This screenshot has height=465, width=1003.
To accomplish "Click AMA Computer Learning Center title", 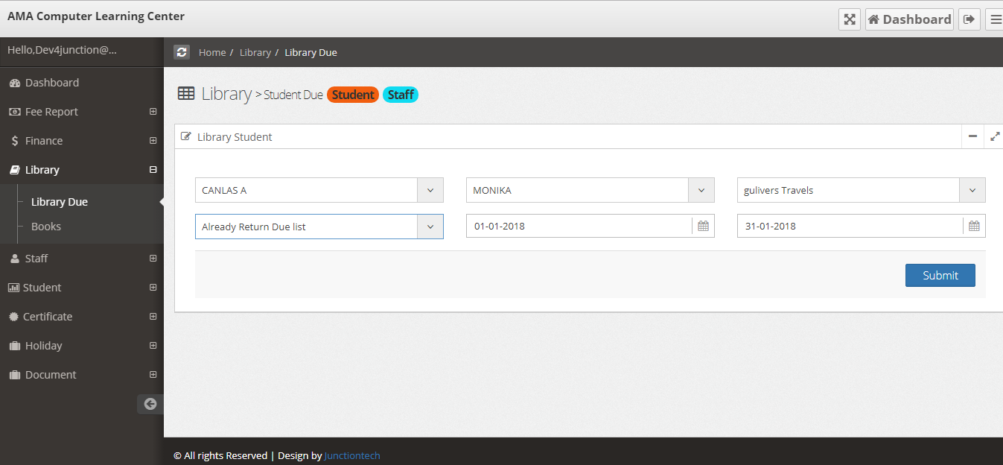I will (96, 16).
